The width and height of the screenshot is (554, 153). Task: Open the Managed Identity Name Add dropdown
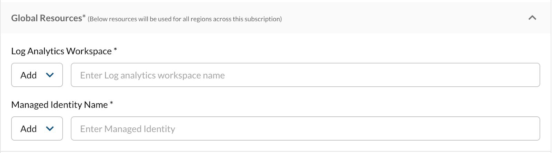tap(37, 128)
